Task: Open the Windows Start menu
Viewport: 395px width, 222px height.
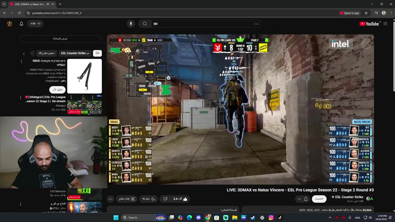Action: [116, 217]
